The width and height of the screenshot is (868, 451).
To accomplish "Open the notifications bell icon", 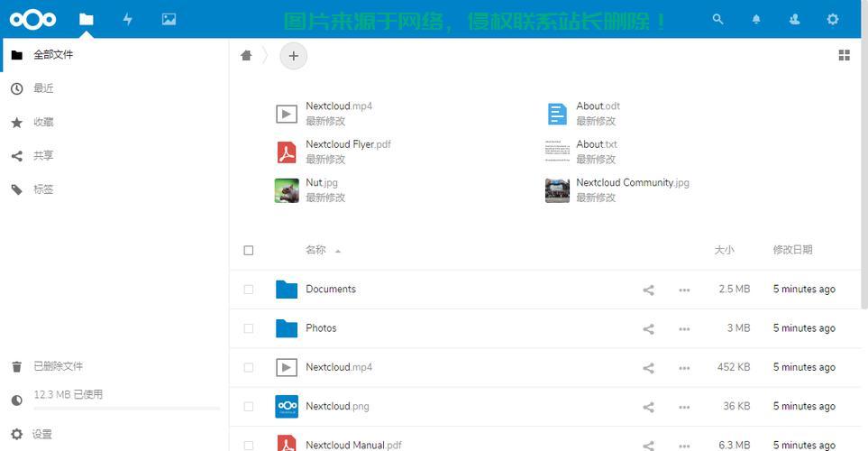I will point(756,19).
